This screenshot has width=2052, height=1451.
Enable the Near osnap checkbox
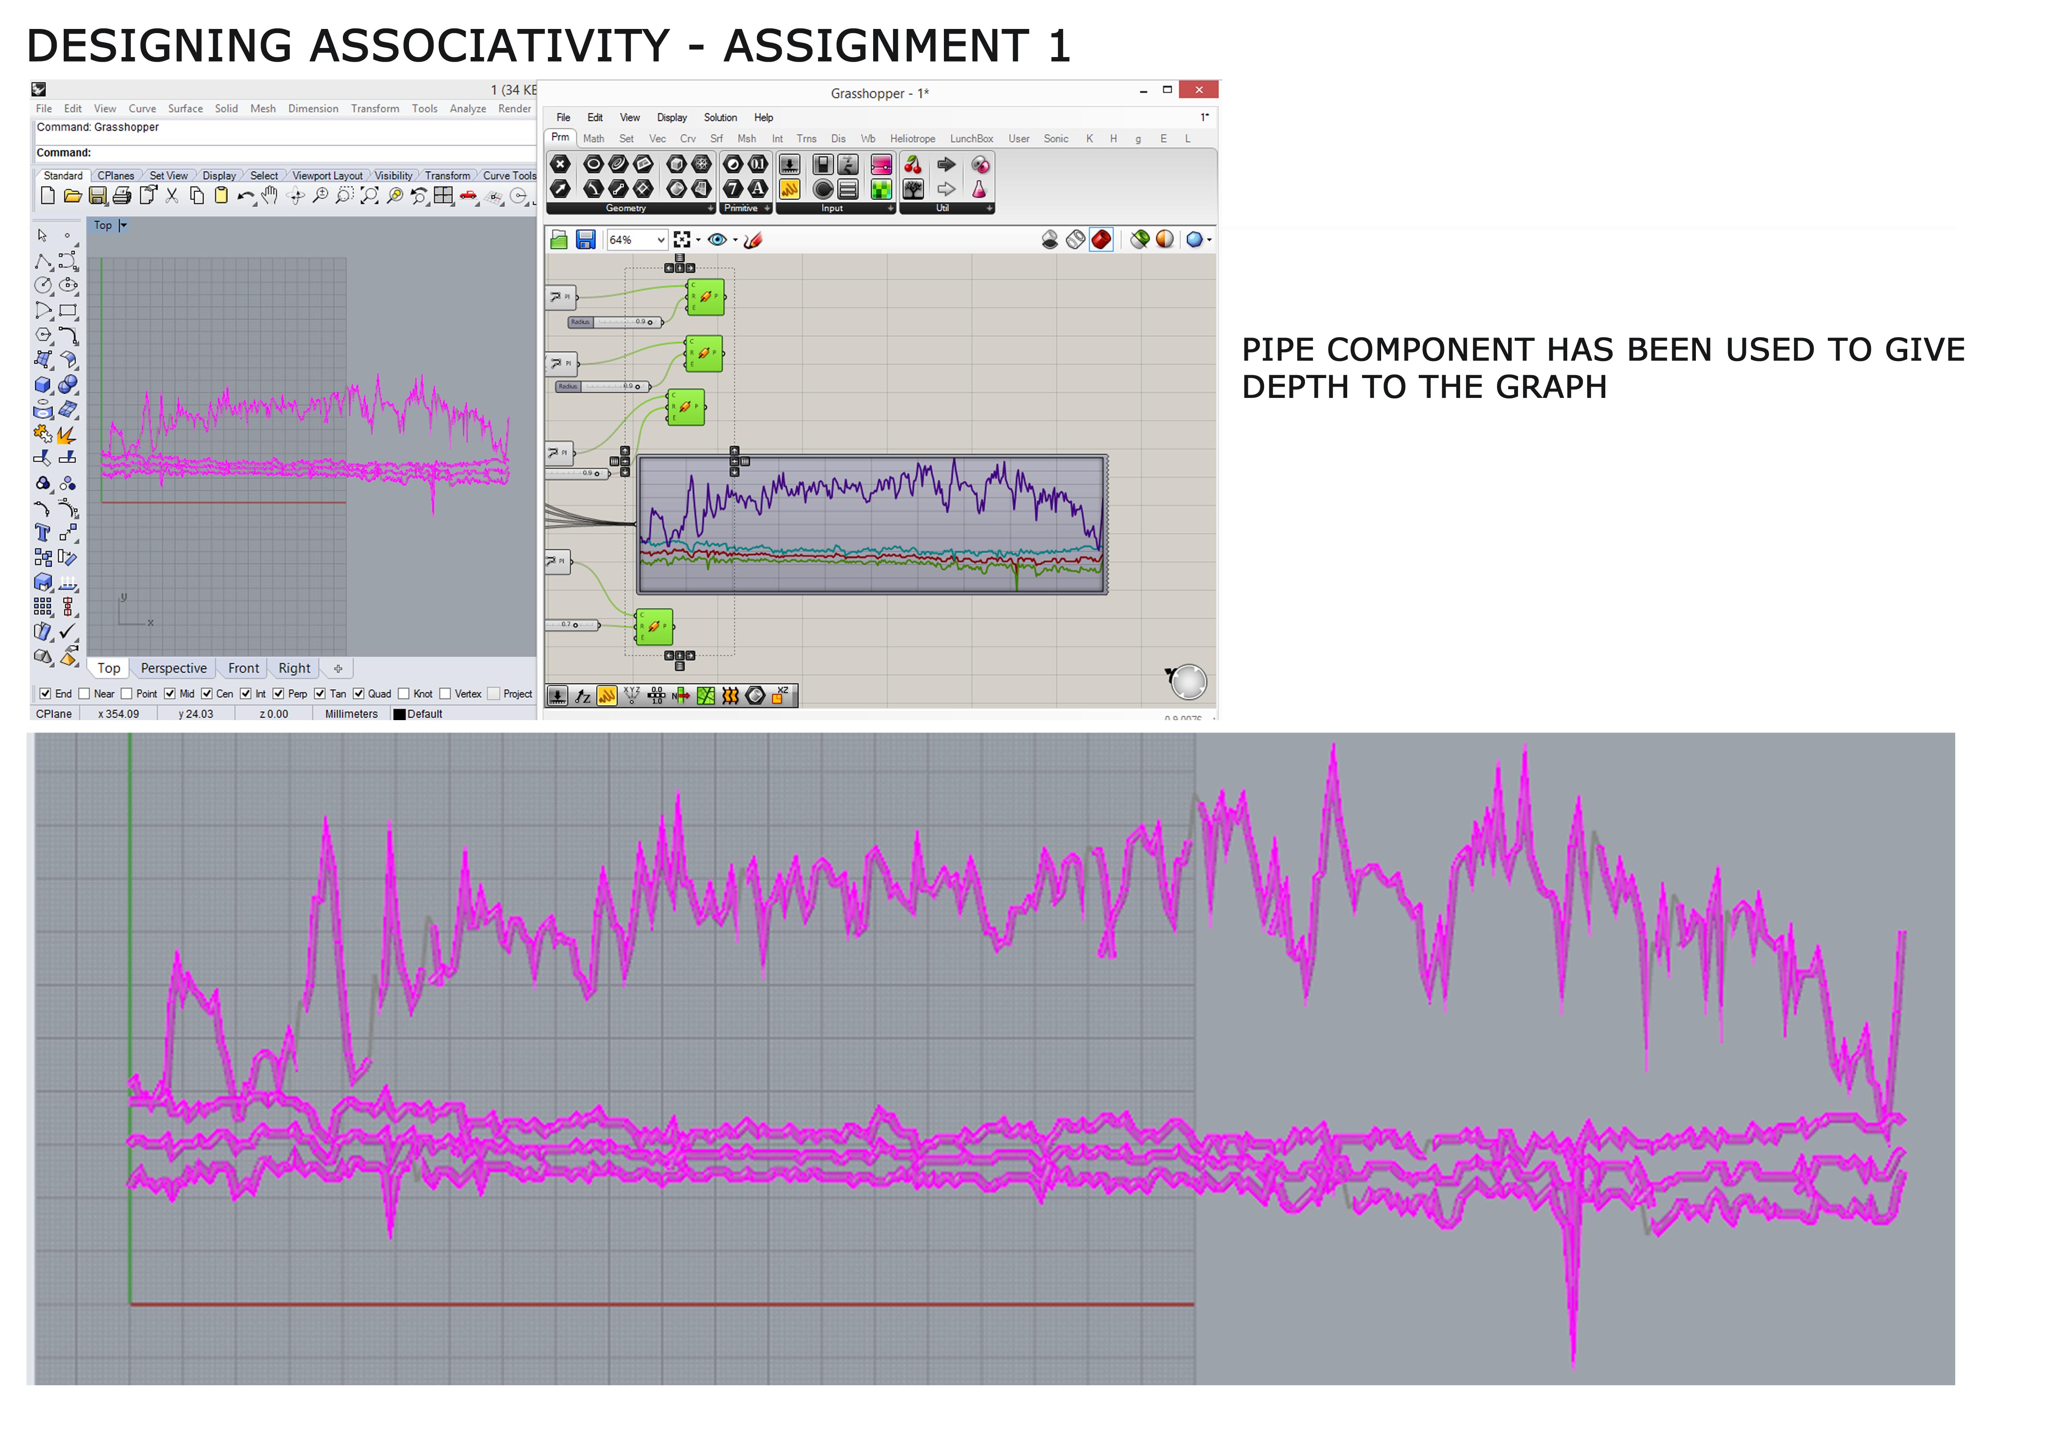tap(84, 693)
